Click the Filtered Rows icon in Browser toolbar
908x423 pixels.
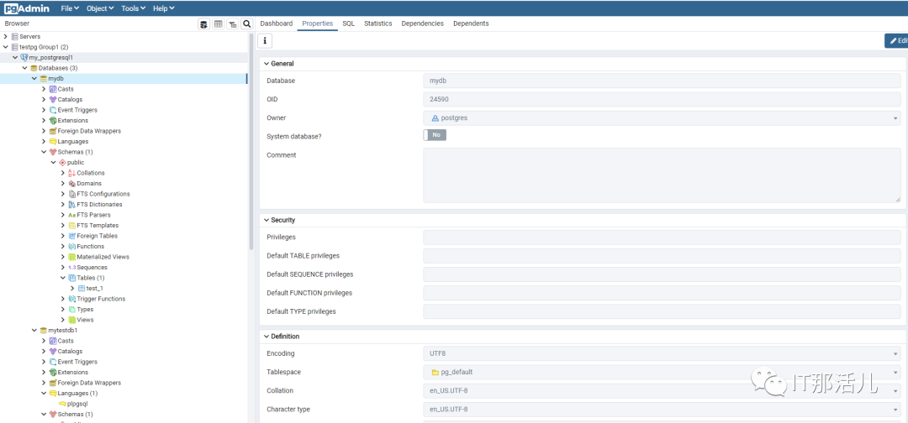pyautogui.click(x=233, y=24)
